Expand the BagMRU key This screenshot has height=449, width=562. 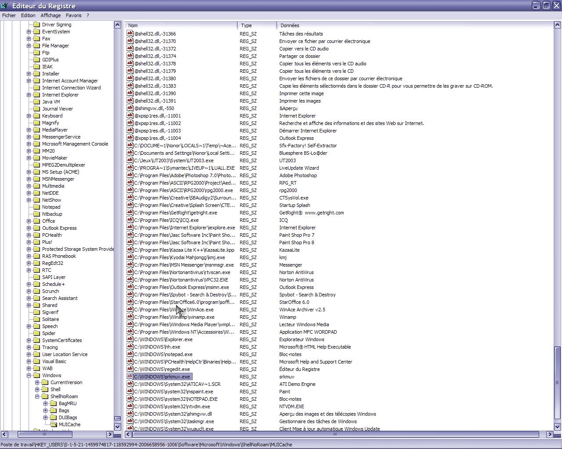point(46,403)
